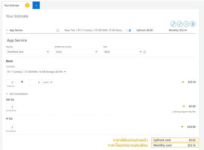Click the duration quantity input before Month

click(35, 82)
